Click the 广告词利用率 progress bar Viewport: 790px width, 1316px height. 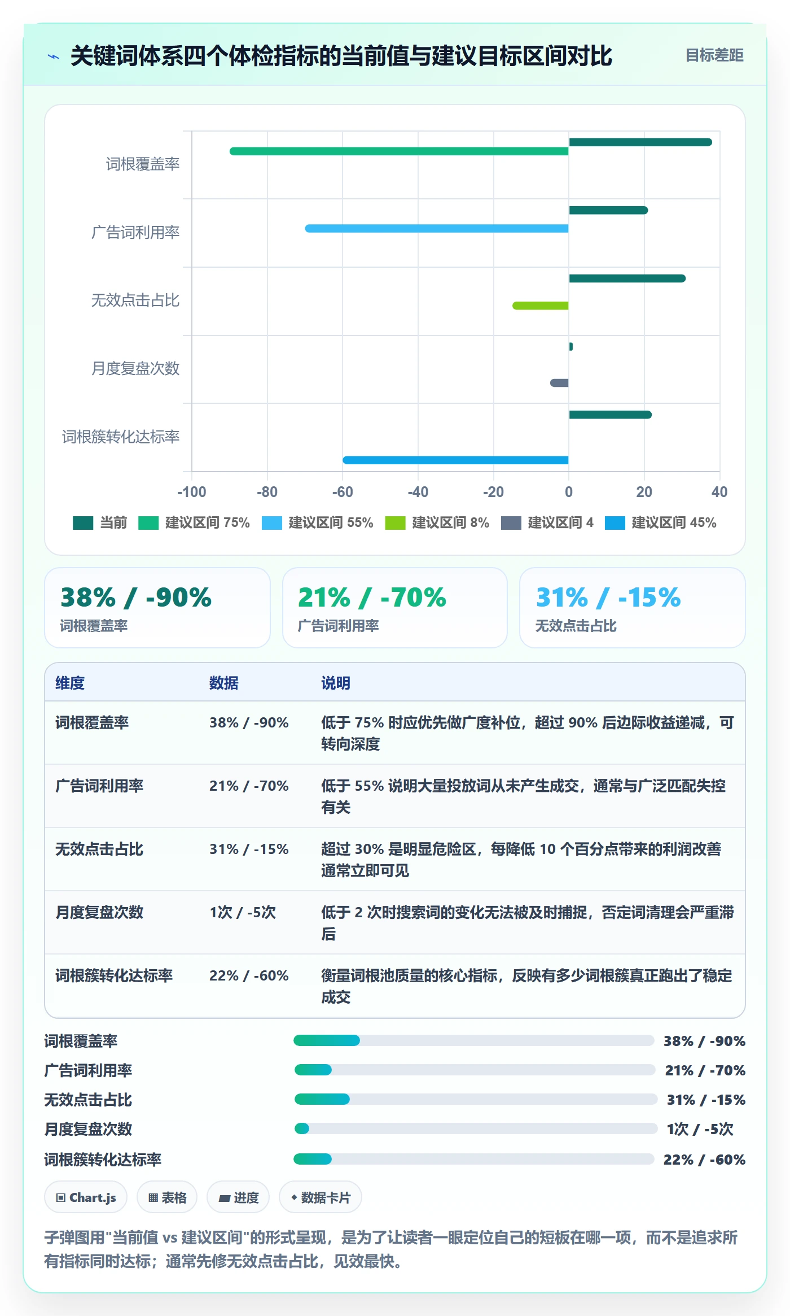pyautogui.click(x=475, y=1070)
